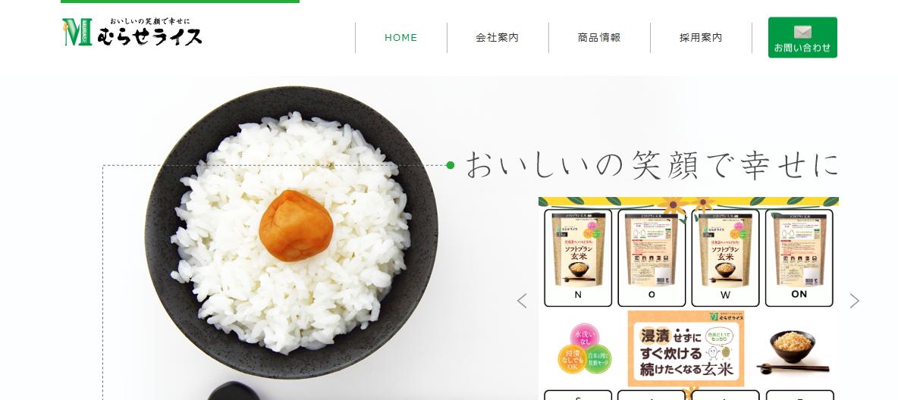Image resolution: width=898 pixels, height=400 pixels.
Task: Click the white rice bowl hero image
Action: tap(291, 233)
